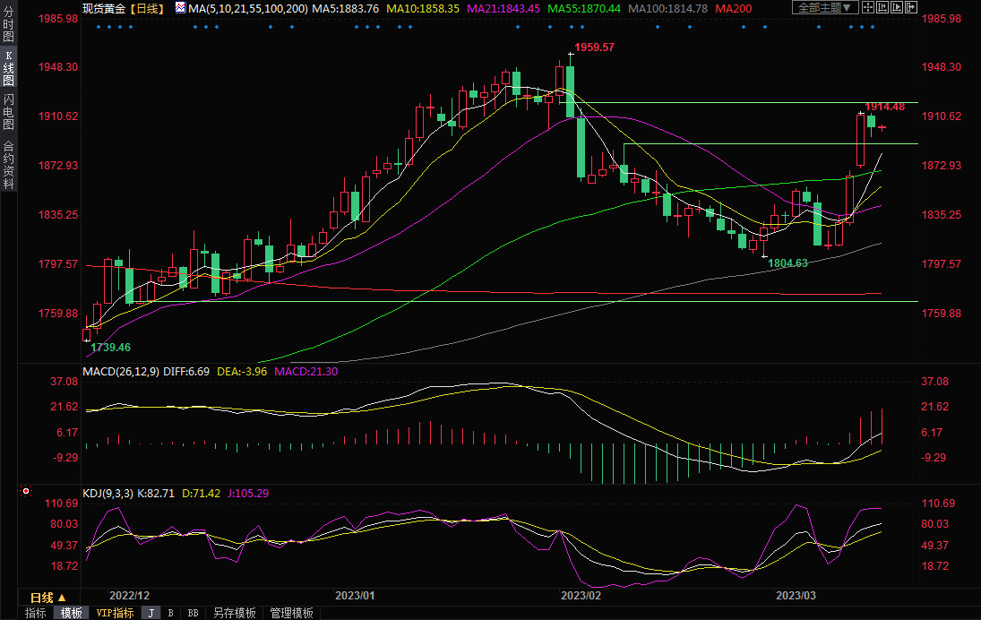Click the crosshair cursor icon
This screenshot has width=981, height=620.
click(870, 8)
